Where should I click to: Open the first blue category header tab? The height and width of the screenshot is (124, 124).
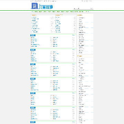[33, 35]
